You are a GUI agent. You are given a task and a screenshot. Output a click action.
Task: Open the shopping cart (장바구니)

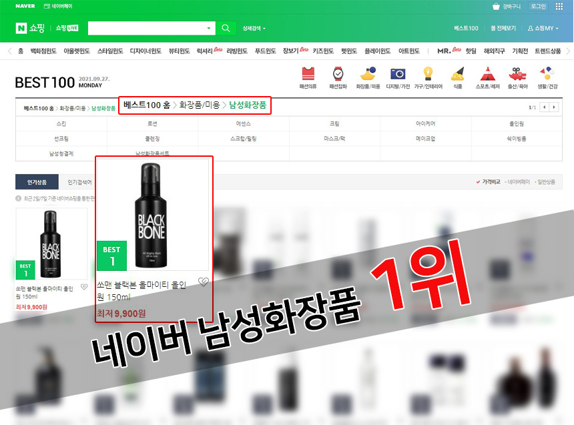pyautogui.click(x=507, y=6)
